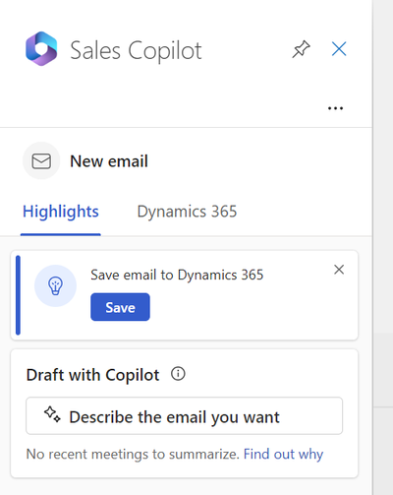Switch to the Highlights tab

tap(61, 212)
